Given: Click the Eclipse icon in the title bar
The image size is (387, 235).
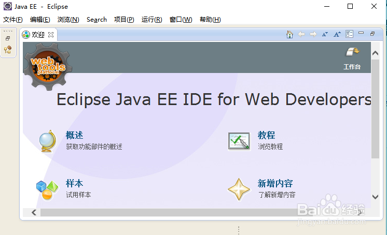Looking at the screenshot, I should coord(8,6).
